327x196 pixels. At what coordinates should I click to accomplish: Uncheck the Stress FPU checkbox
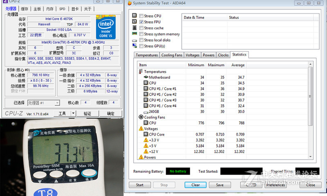click(141, 22)
